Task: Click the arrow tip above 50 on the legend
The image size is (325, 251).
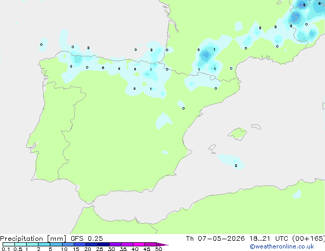Action: click(162, 244)
